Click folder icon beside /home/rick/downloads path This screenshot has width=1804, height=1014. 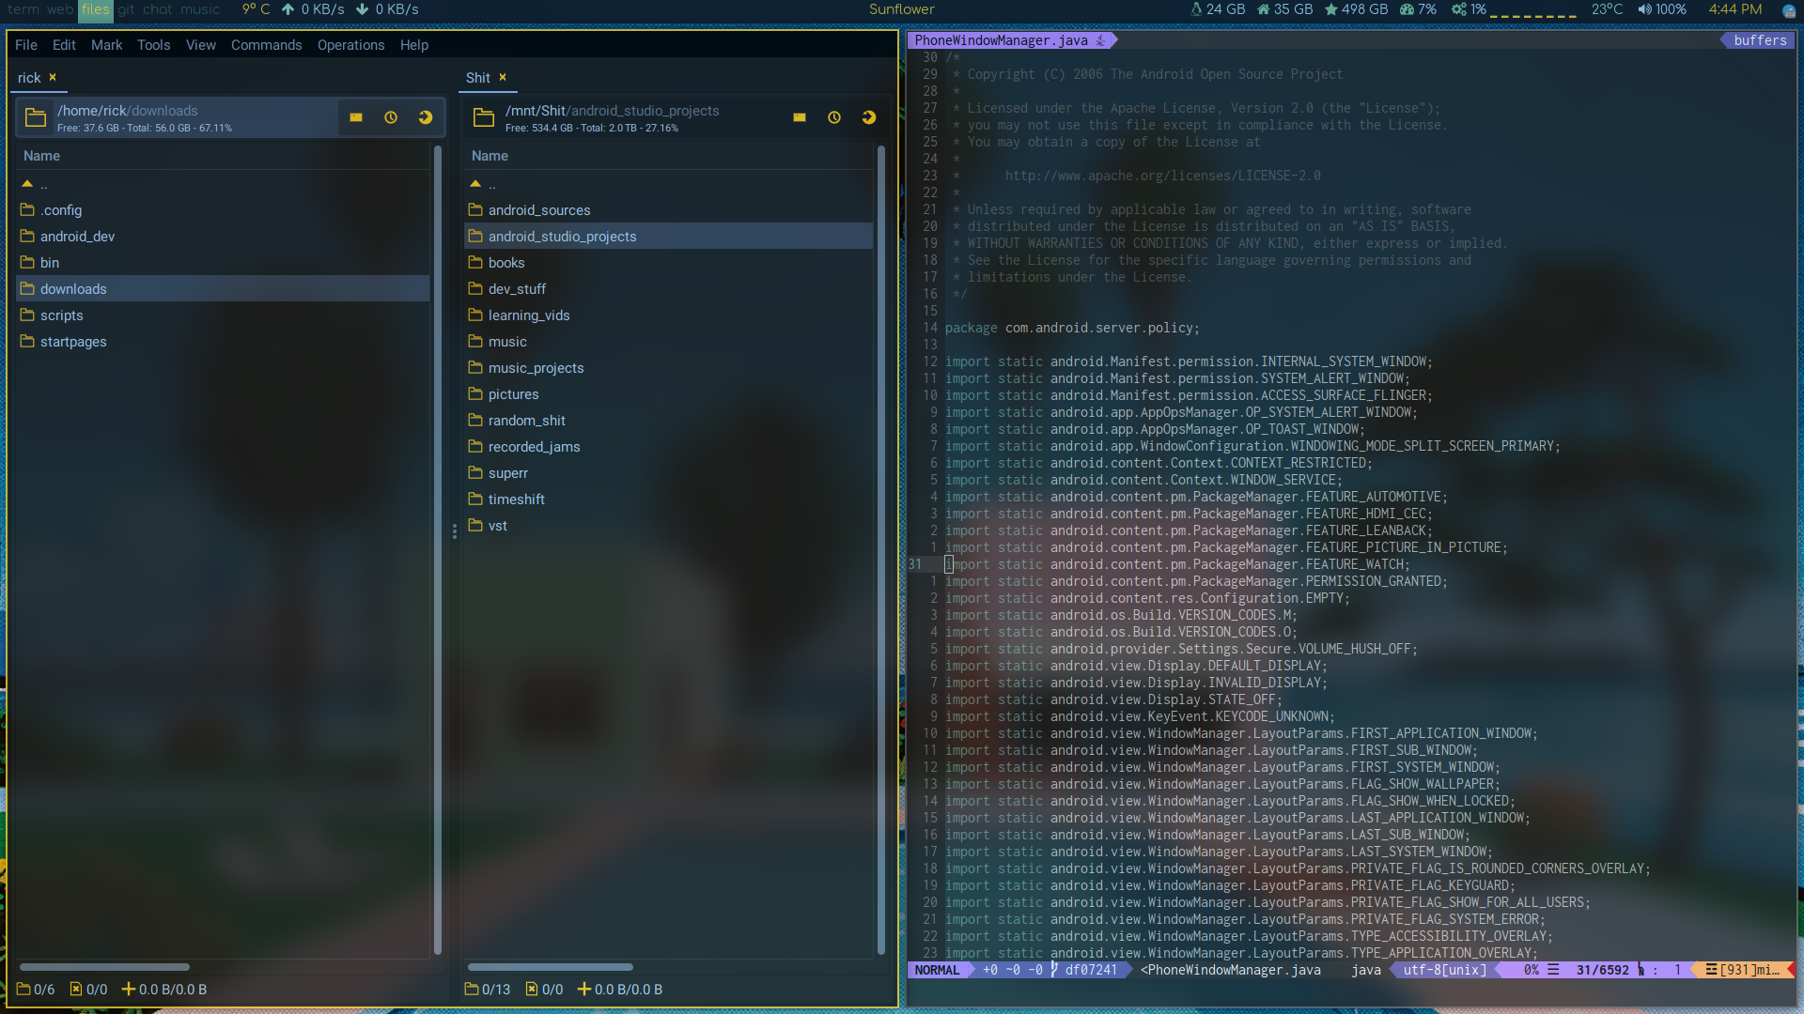tap(36, 117)
